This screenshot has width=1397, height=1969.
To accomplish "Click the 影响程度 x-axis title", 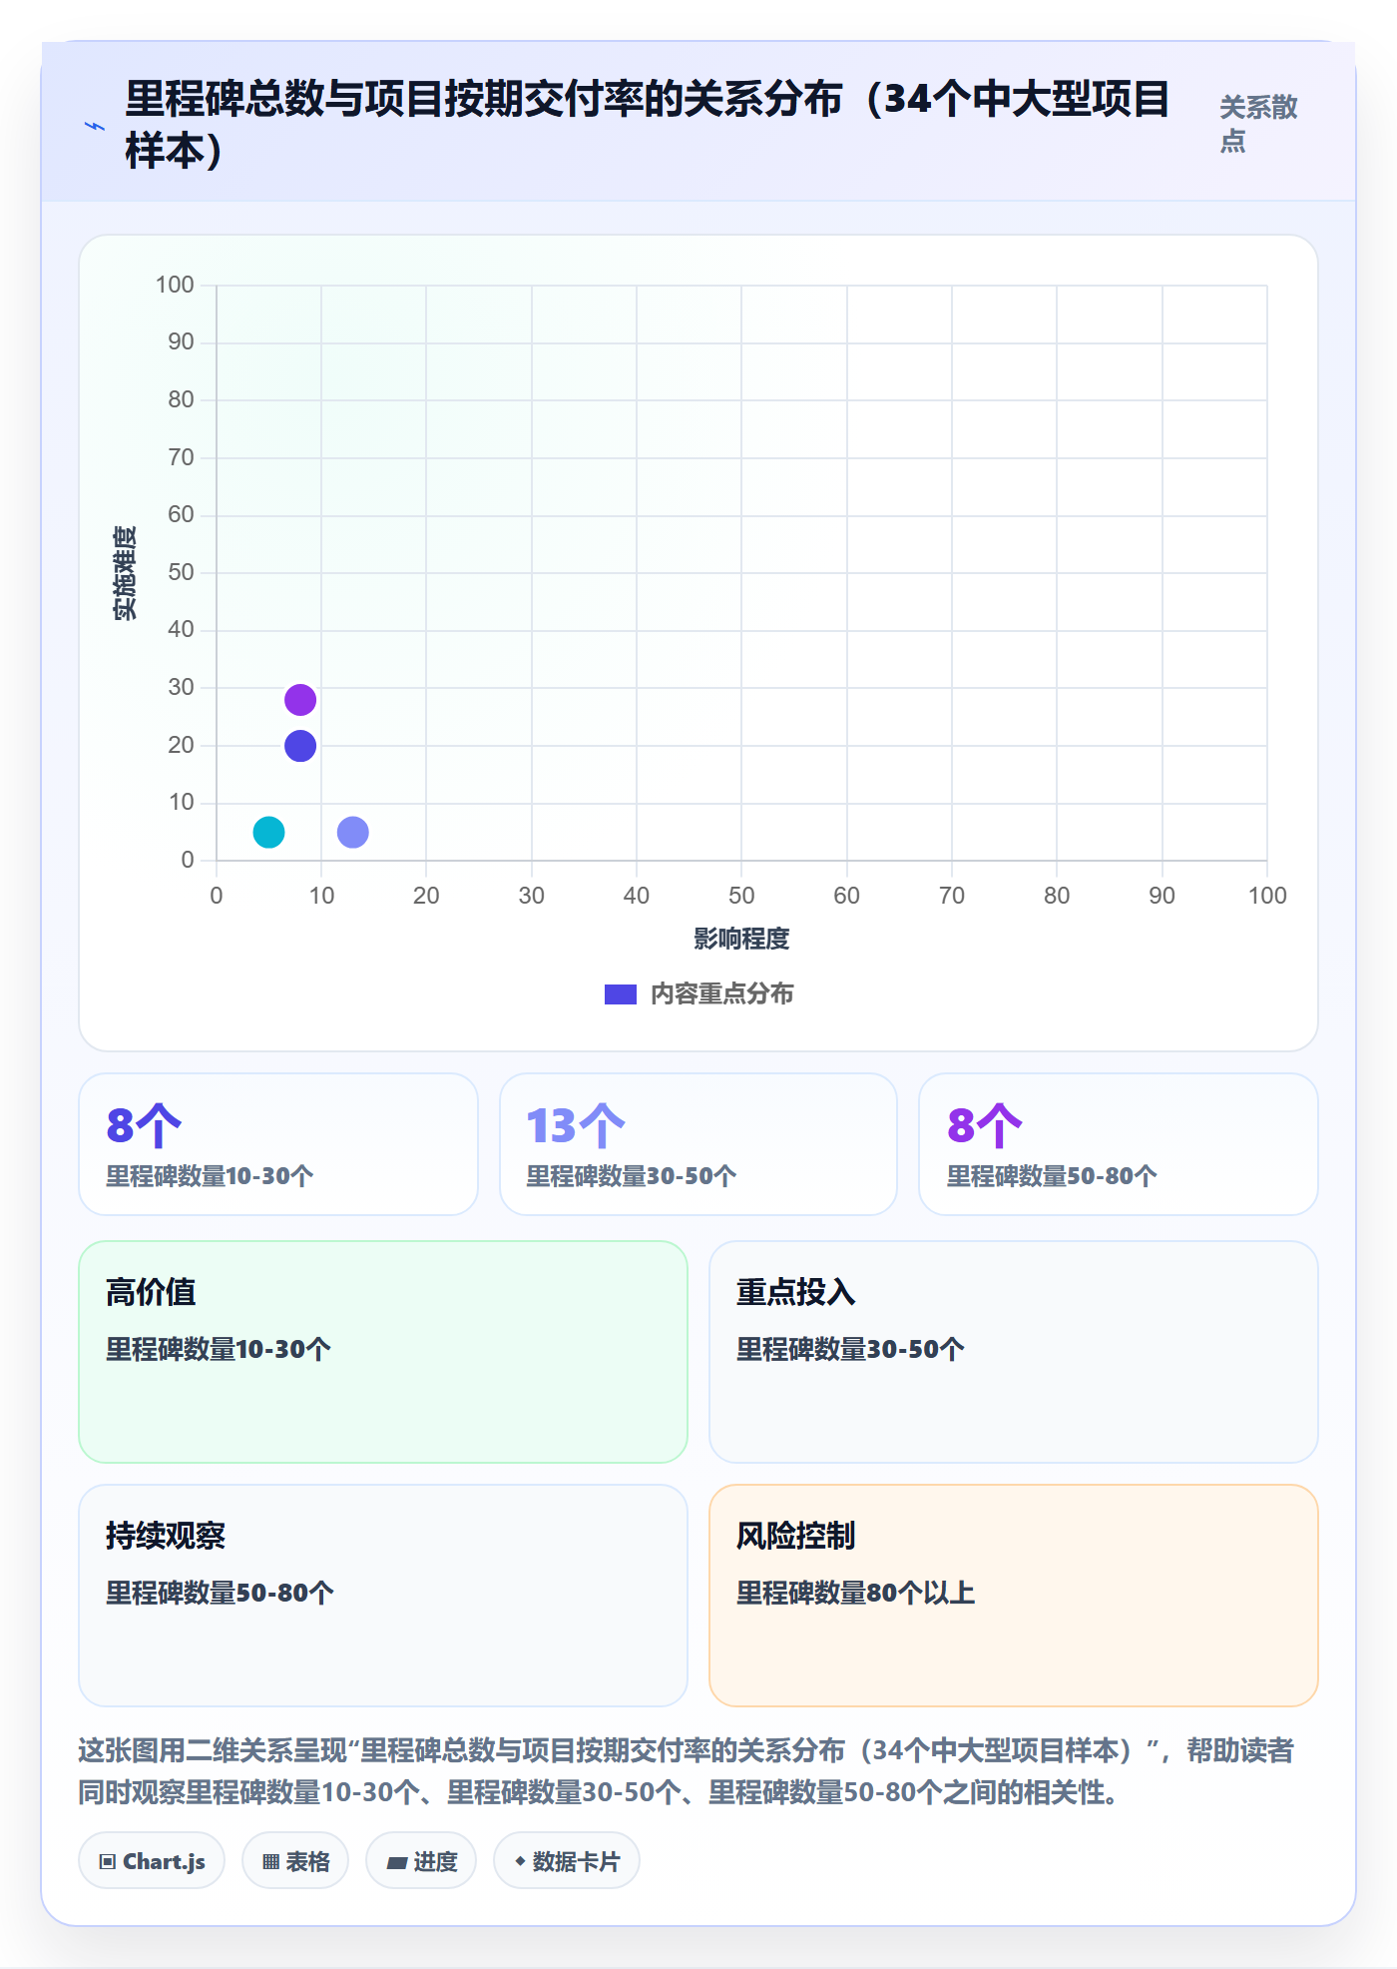I will click(x=741, y=939).
